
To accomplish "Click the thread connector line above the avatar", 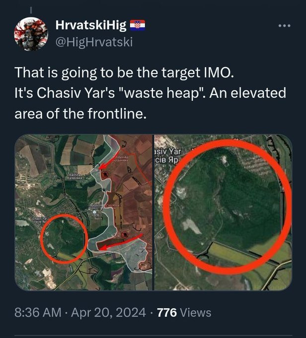I will click(31, 9).
